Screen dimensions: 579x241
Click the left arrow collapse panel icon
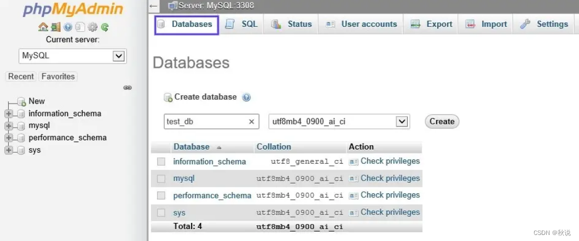point(154,6)
